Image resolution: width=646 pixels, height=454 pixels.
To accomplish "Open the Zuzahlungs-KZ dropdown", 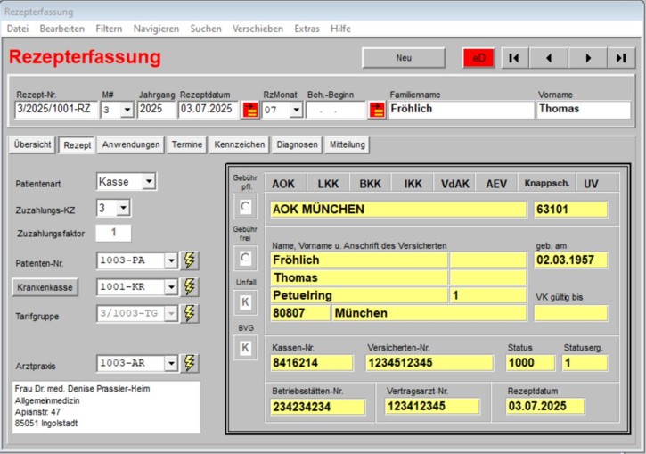I will click(x=124, y=208).
